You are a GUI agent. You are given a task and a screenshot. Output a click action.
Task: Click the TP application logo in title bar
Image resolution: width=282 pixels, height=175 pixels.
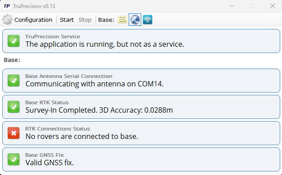[7, 6]
